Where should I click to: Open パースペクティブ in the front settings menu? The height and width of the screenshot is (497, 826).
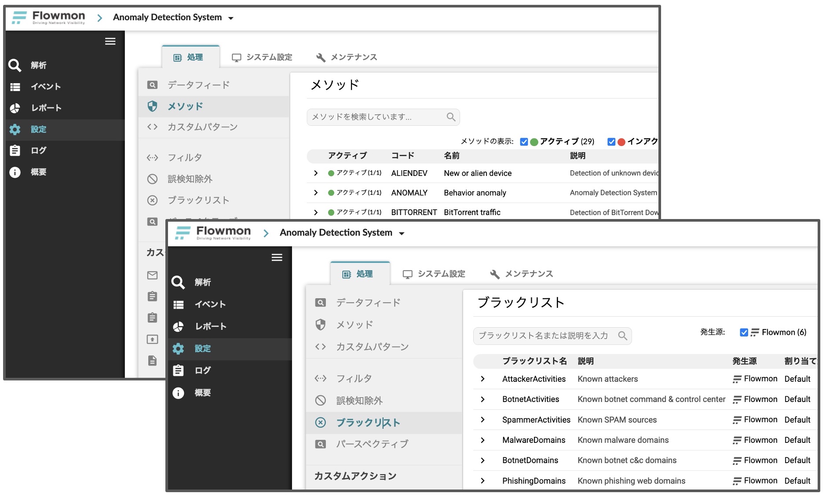tap(372, 444)
